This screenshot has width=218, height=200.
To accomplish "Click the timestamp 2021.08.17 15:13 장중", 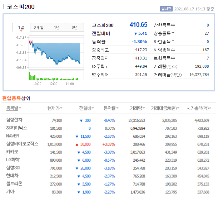I will click(194, 9).
